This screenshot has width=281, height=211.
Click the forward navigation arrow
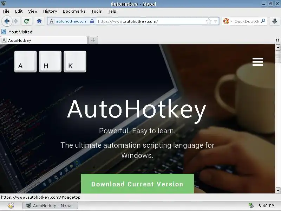pos(16,21)
